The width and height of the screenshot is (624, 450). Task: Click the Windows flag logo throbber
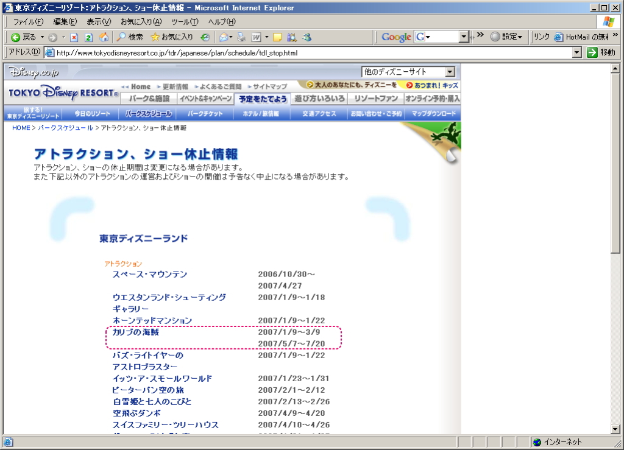[x=609, y=22]
